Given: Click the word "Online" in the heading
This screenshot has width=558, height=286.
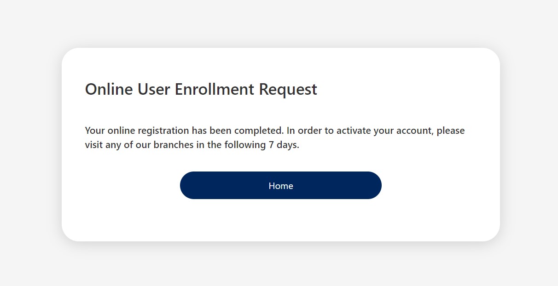Looking at the screenshot, I should [109, 89].
